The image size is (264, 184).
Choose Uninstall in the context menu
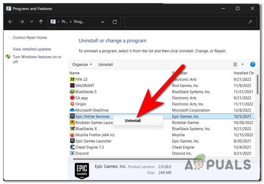[x=138, y=120]
